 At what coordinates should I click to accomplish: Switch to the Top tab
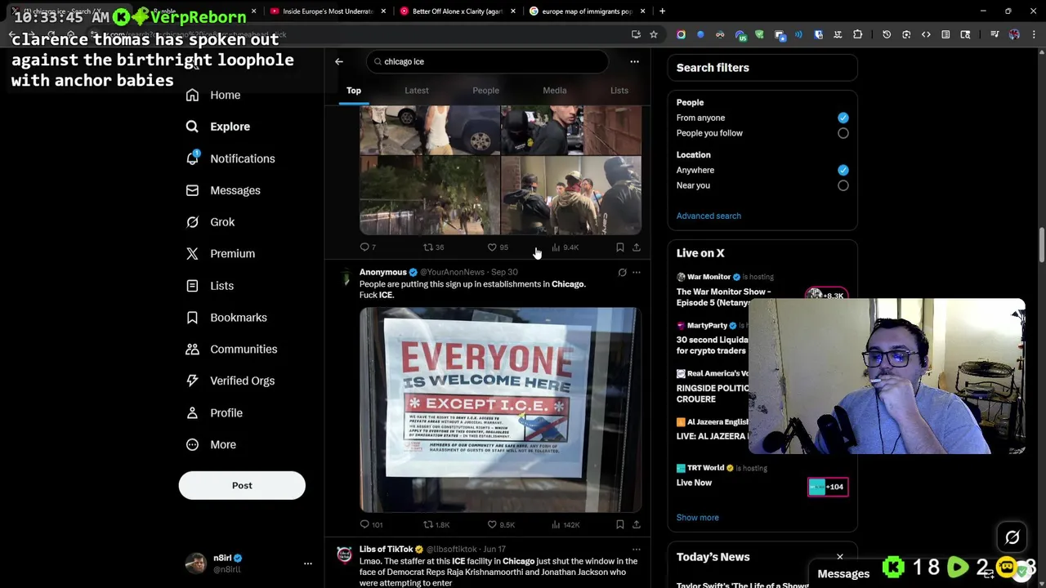click(354, 91)
